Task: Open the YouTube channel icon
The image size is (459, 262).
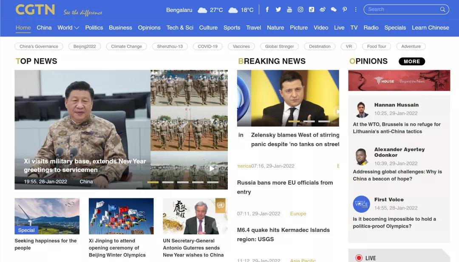Action: tap(289, 9)
